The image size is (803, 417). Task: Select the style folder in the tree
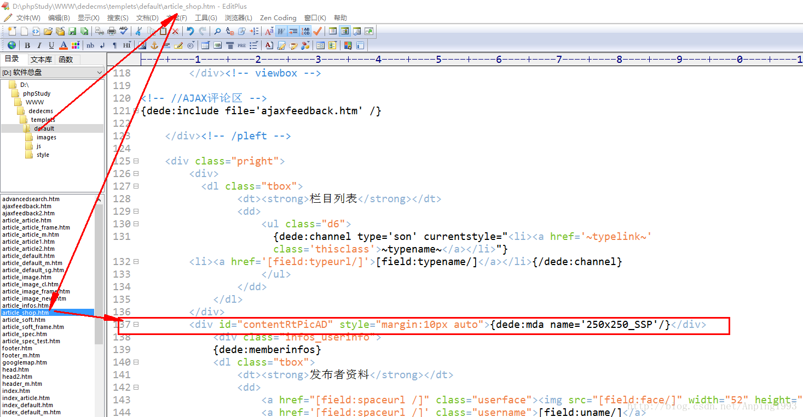tap(43, 155)
